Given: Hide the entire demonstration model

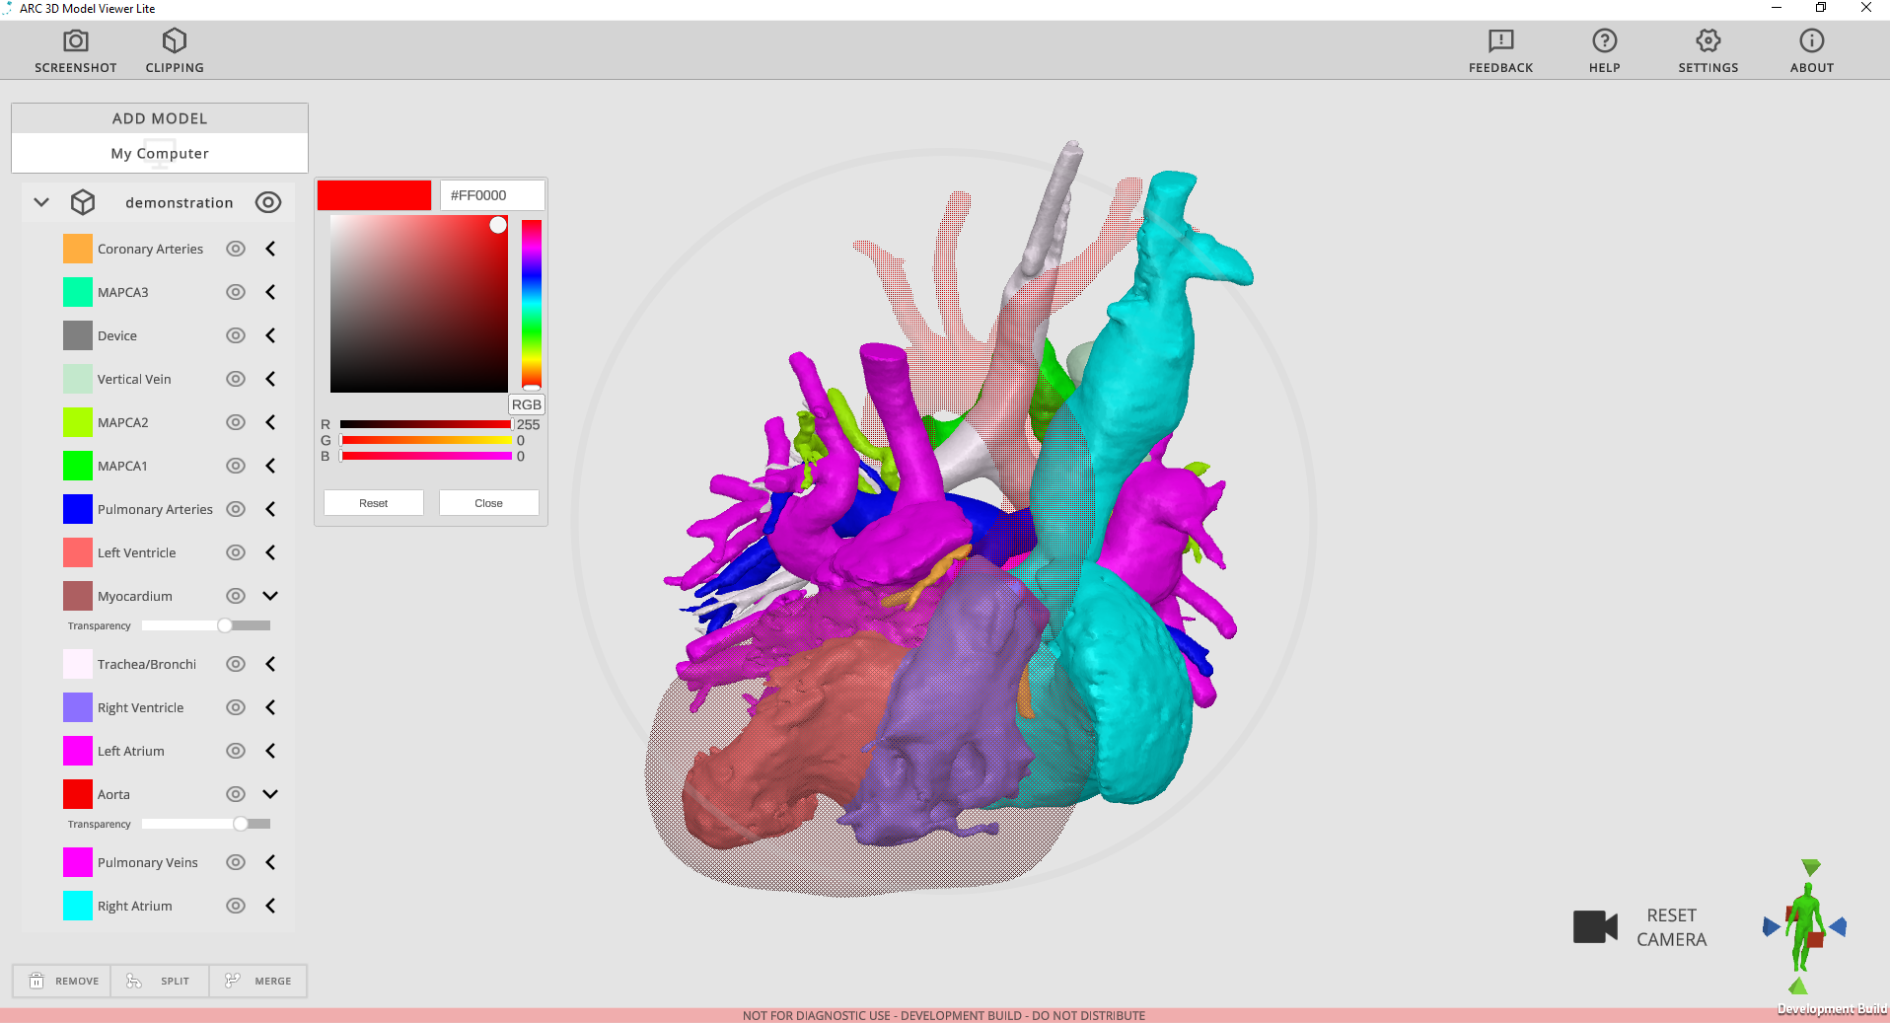Looking at the screenshot, I should 268,201.
